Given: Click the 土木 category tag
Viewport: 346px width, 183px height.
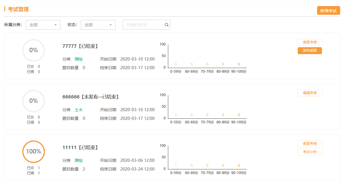Looking at the screenshot, I should pos(78,110).
